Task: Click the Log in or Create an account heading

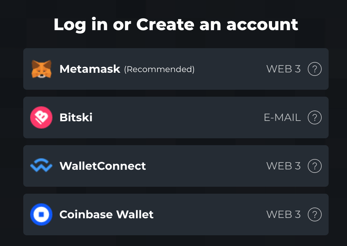Action: (176, 24)
